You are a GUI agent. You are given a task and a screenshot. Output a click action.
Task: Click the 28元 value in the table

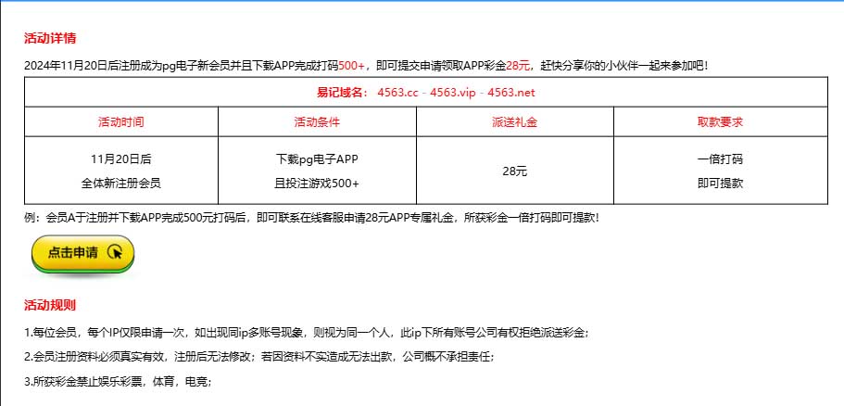[x=515, y=171]
